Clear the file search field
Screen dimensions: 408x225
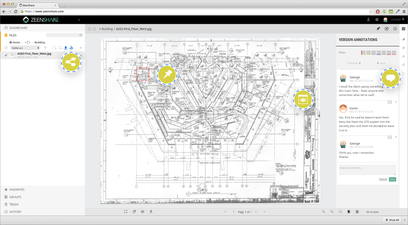click(81, 35)
